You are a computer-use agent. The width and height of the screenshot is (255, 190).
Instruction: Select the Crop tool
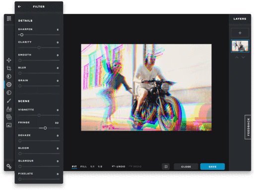pos(9,68)
